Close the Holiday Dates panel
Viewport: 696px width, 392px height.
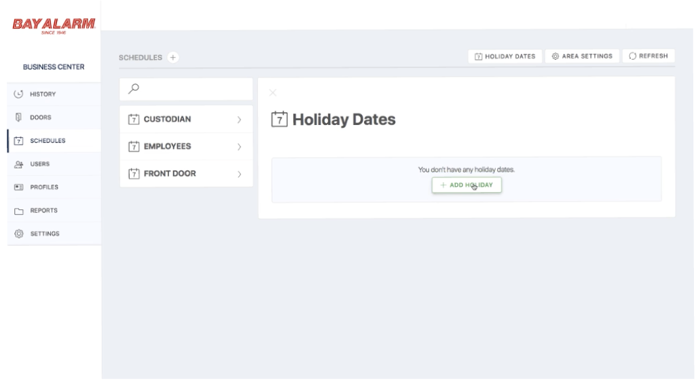272,92
